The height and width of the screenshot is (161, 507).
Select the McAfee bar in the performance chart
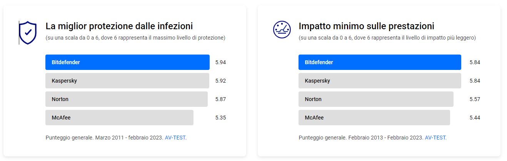coord(374,118)
